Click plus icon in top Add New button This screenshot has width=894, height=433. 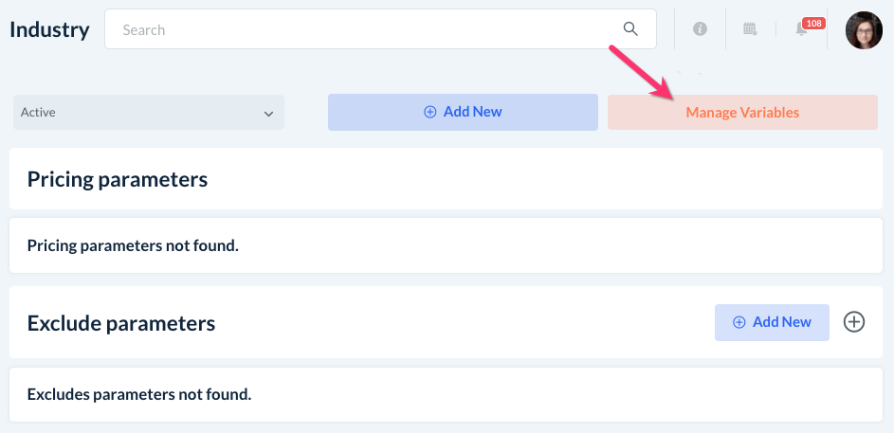tap(430, 112)
